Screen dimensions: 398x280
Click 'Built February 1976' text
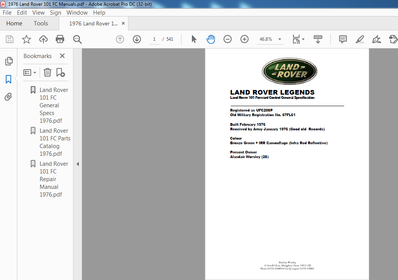[x=248, y=124]
